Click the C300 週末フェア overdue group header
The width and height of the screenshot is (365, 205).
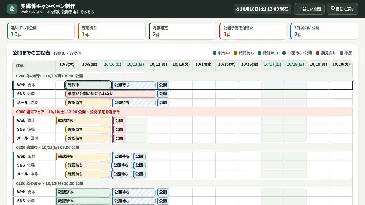(x=182, y=112)
